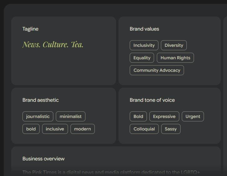227x176 pixels.
Task: Click the Pink Times business overview description text
Action: 111,172
